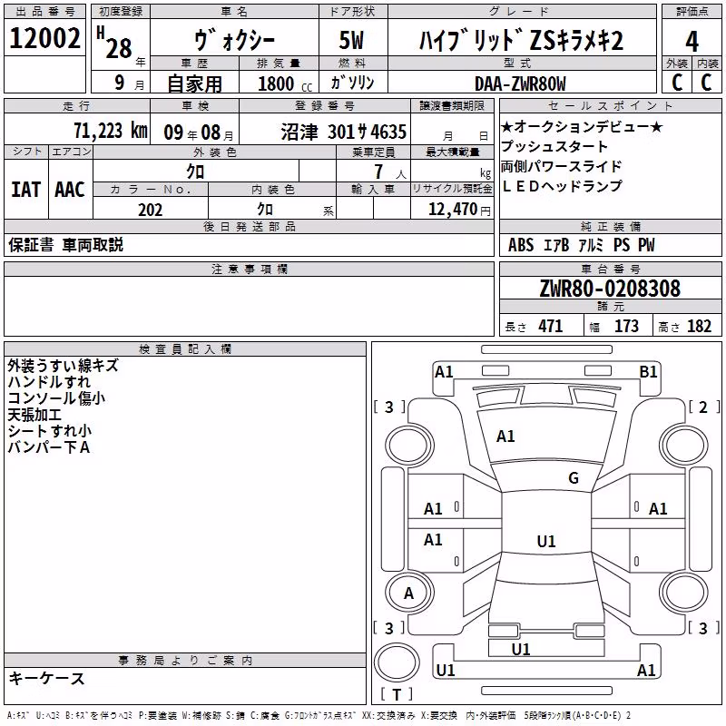The image size is (726, 726).
Task: Click the shift type IAT
Action: 26,190
